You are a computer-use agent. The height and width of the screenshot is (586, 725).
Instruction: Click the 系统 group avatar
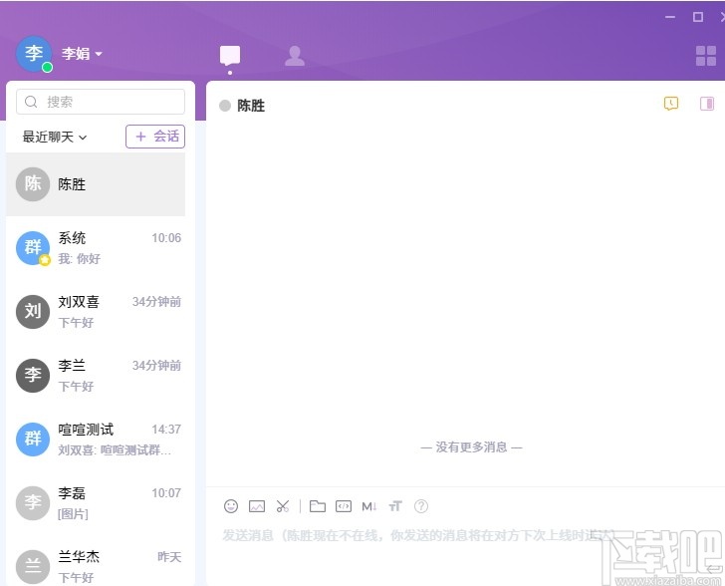[x=33, y=247]
